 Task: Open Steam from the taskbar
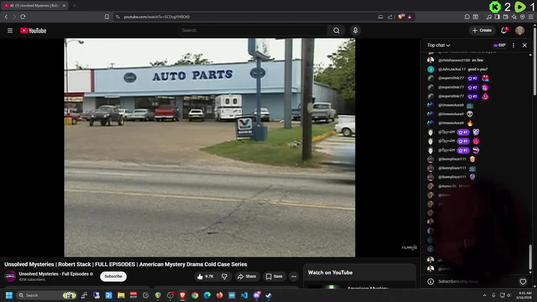pyautogui.click(x=269, y=295)
